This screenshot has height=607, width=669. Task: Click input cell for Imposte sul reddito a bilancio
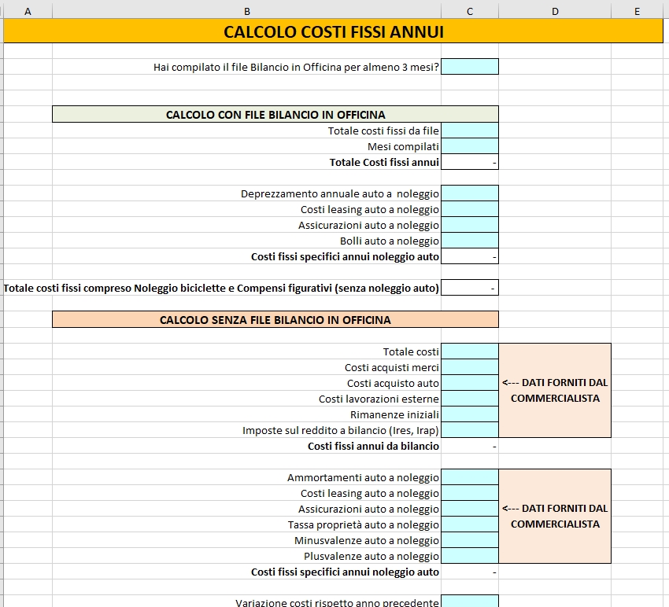click(x=470, y=430)
